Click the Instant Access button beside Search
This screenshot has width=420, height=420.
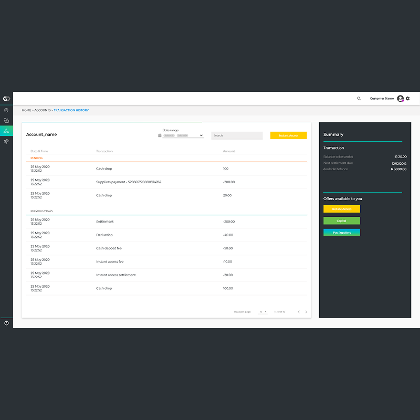pyautogui.click(x=288, y=135)
